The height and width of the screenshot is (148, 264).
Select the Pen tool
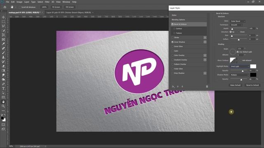3,84
